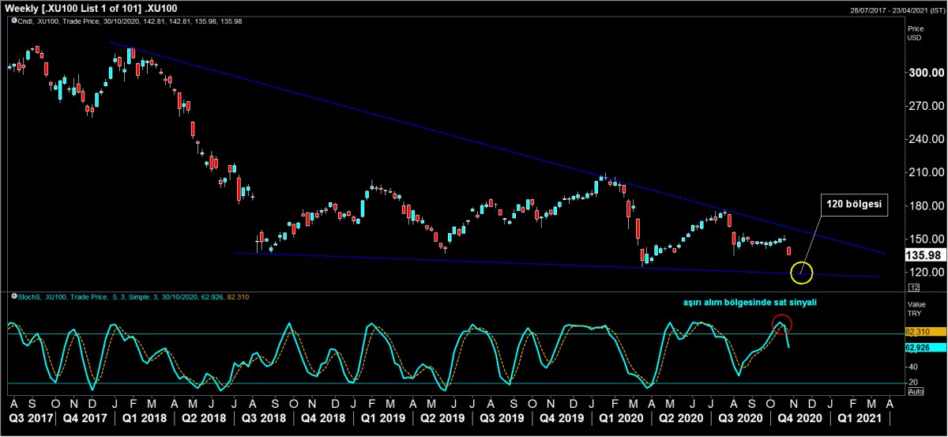Select the 82.310 orange stochastic value tag

(926, 333)
